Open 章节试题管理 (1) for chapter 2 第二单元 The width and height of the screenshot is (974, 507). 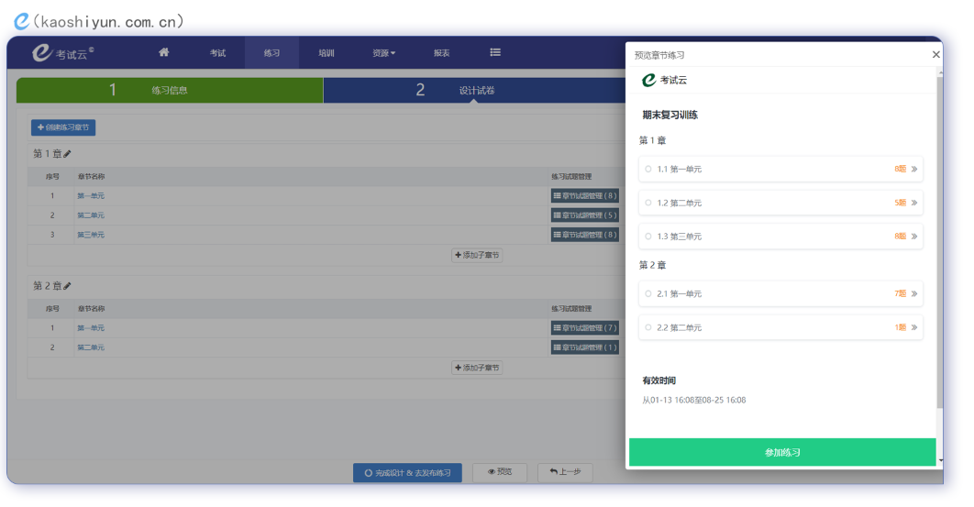(584, 347)
